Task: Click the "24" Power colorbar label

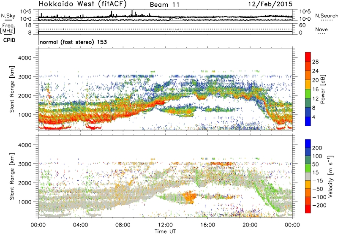Action: coord(315,71)
